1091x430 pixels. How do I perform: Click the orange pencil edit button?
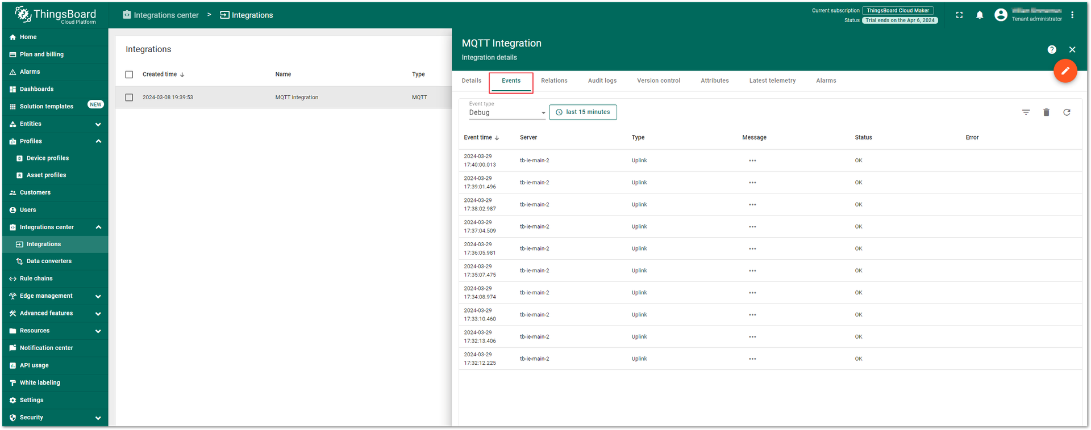[x=1065, y=71]
